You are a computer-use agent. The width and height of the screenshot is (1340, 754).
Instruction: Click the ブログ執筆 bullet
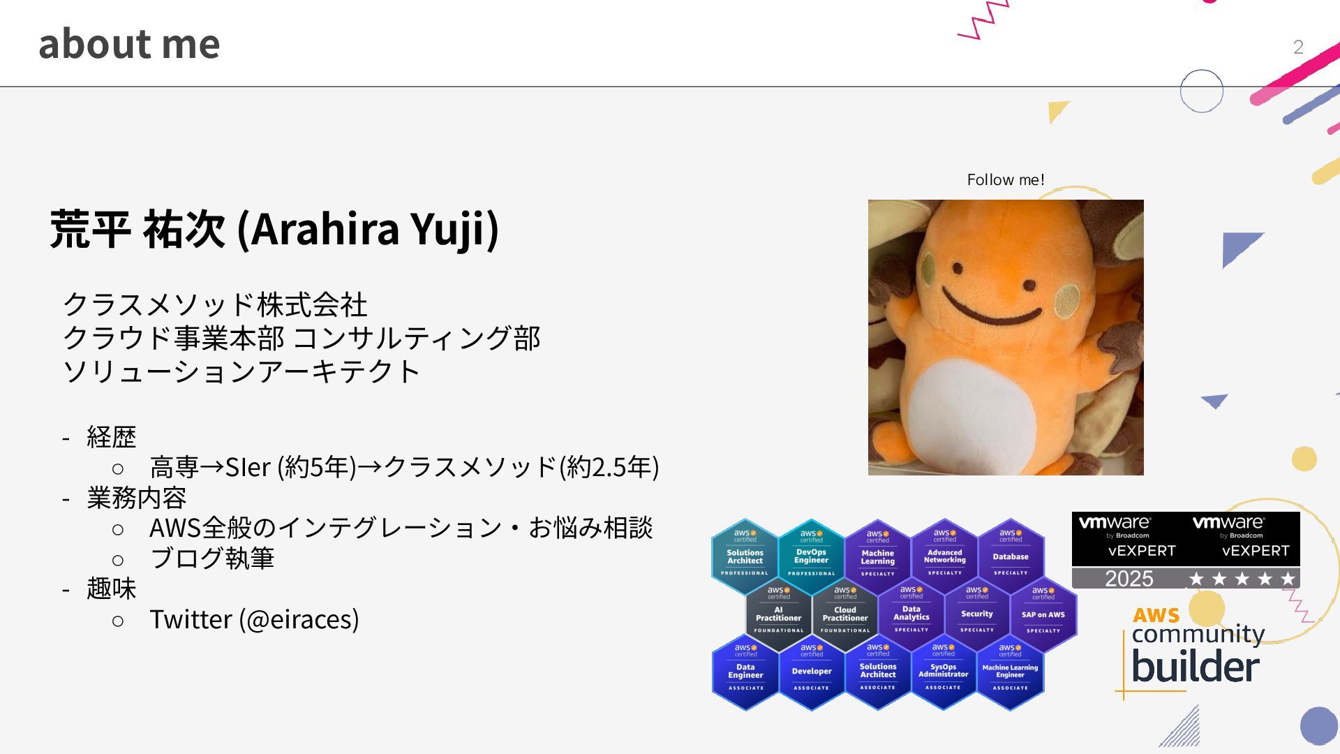pyautogui.click(x=212, y=558)
